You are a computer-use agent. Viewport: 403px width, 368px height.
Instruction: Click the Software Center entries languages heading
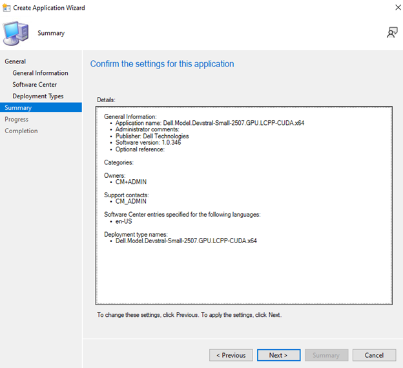(x=182, y=215)
